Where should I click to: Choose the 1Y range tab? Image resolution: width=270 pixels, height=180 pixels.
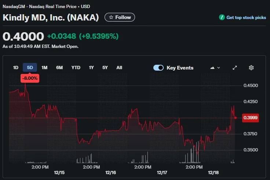[x=91, y=67]
